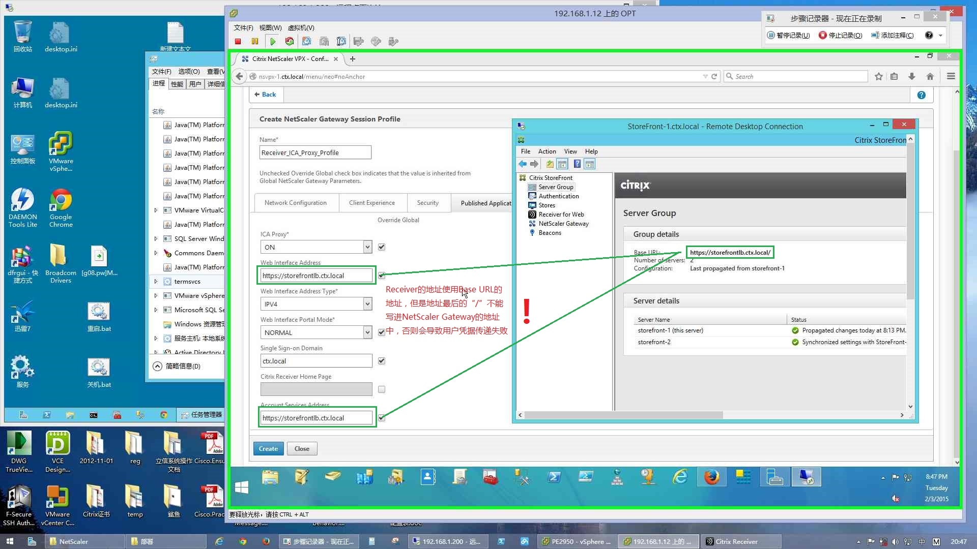
Task: Click the Firefox Search box
Action: pos(796,76)
